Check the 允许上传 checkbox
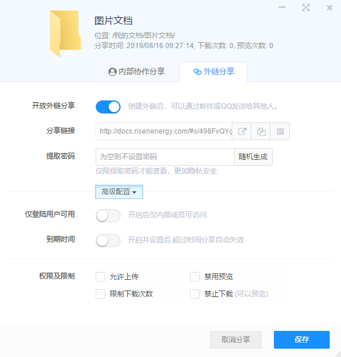The height and width of the screenshot is (357, 341). [100, 277]
